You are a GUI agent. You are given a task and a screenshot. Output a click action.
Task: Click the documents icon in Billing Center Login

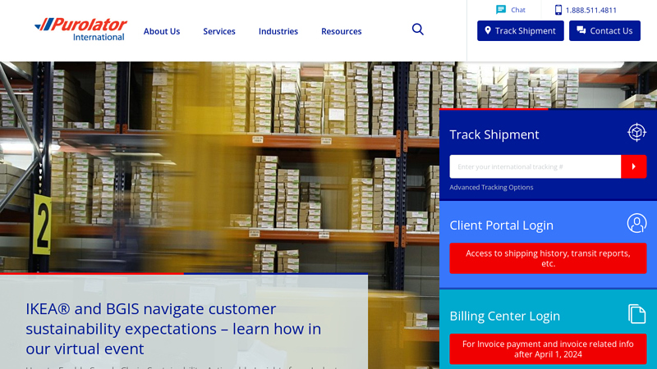pyautogui.click(x=636, y=314)
